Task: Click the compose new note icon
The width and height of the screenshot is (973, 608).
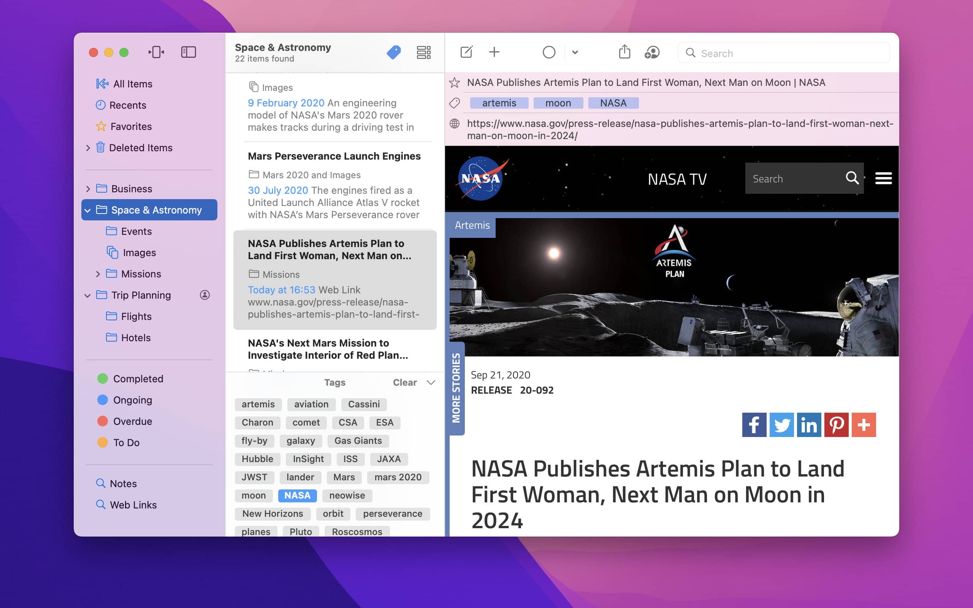Action: pos(466,52)
